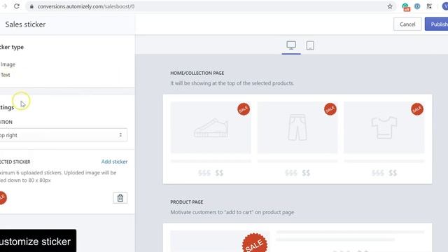This screenshot has width=448, height=252.
Task: Click the Add sticker link
Action: pyautogui.click(x=114, y=162)
